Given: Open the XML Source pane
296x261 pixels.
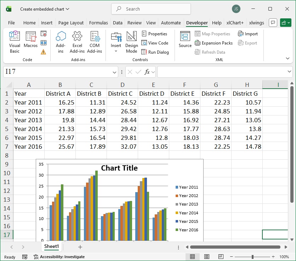Looking at the screenshot, I should click(185, 39).
